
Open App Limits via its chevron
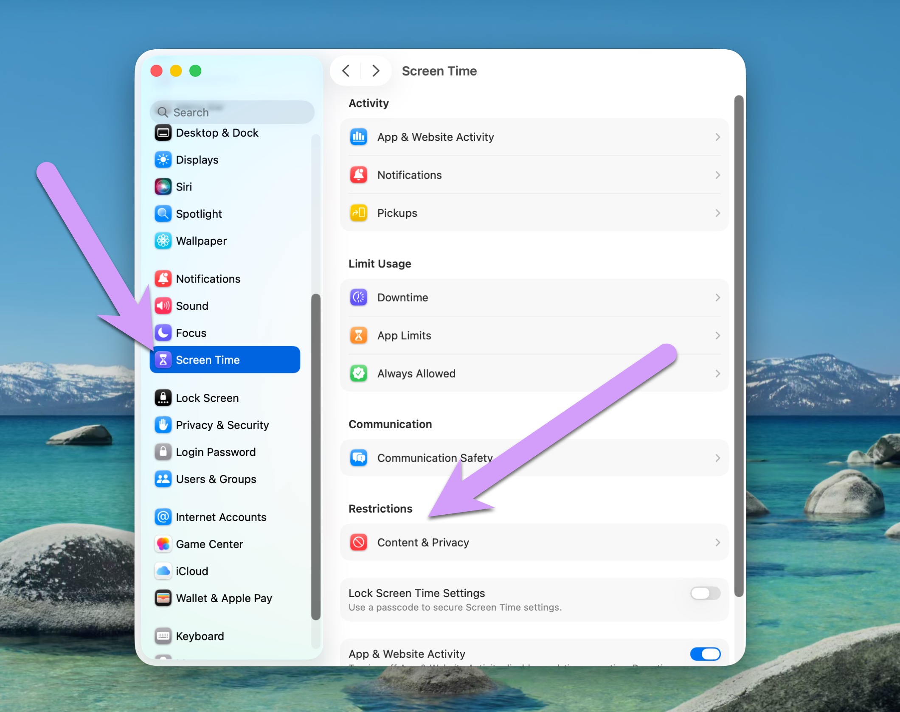(717, 336)
